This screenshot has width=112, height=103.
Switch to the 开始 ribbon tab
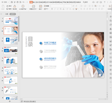[x=31, y=2]
